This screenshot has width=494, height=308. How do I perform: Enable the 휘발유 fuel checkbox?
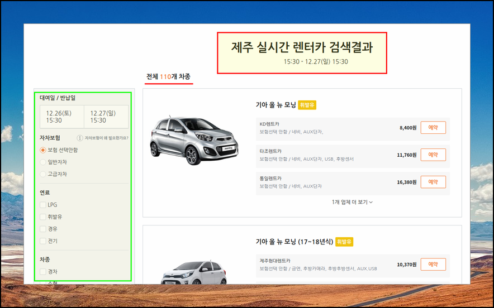coord(43,216)
